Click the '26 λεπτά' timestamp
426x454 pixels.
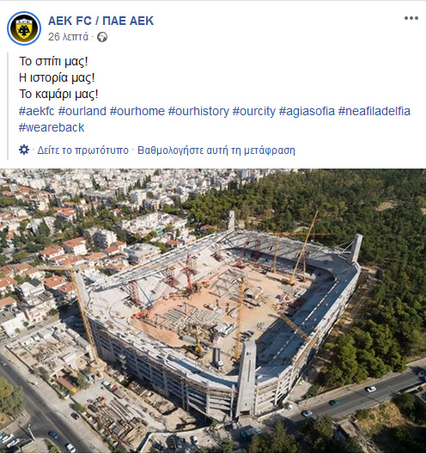tap(68, 37)
